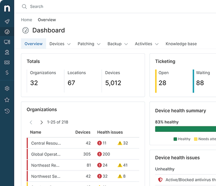Open the Administration gear icon in the sidebar

click(x=7, y=89)
